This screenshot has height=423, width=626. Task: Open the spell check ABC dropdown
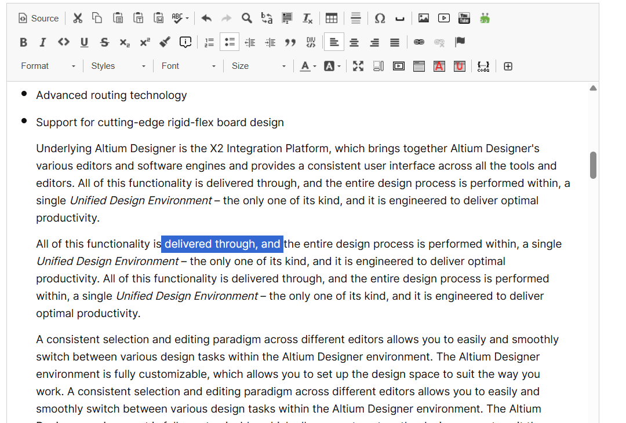180,19
